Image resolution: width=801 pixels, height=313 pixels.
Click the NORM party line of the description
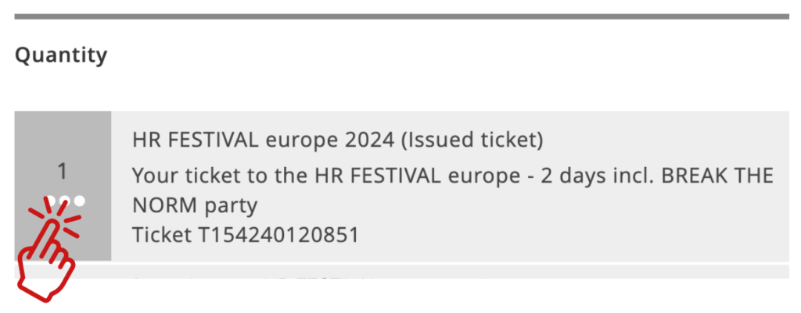[x=195, y=205]
